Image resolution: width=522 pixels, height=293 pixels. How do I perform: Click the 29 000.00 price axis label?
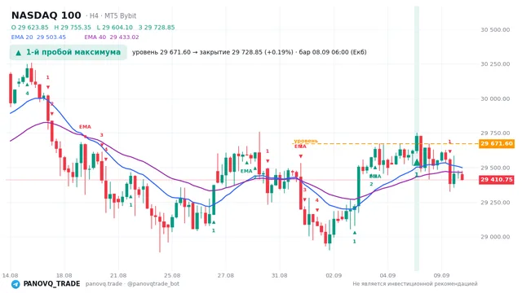point(495,237)
